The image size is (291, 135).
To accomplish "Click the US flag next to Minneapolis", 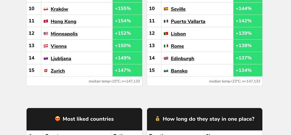I will point(46,34).
